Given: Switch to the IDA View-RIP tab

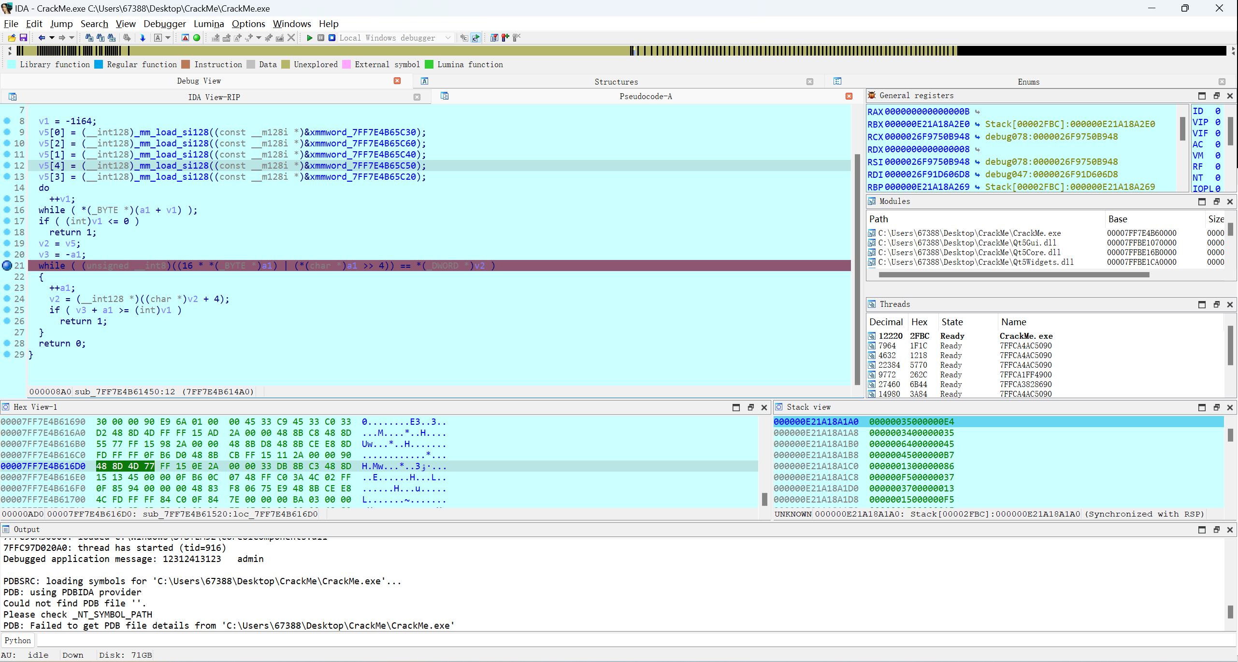Looking at the screenshot, I should tap(214, 97).
